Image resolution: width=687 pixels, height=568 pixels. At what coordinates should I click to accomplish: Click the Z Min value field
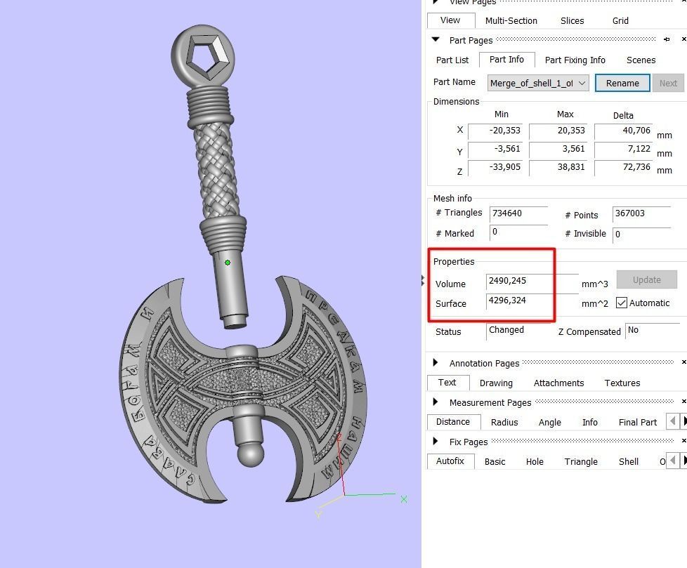pyautogui.click(x=495, y=167)
